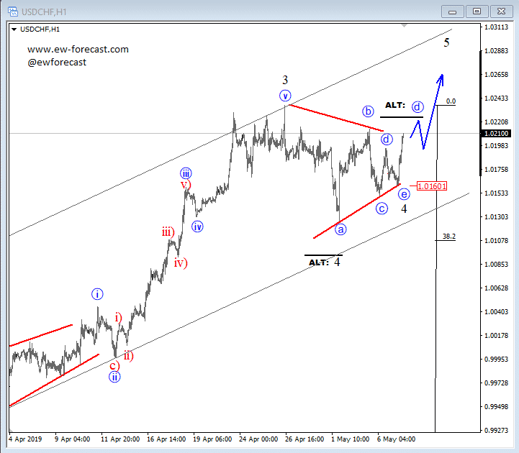Close the USDCHF chart window

pyautogui.click(x=501, y=12)
